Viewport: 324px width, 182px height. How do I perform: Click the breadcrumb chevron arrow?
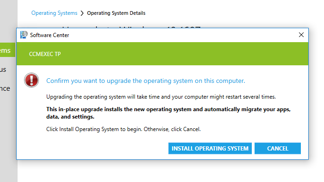(x=82, y=13)
